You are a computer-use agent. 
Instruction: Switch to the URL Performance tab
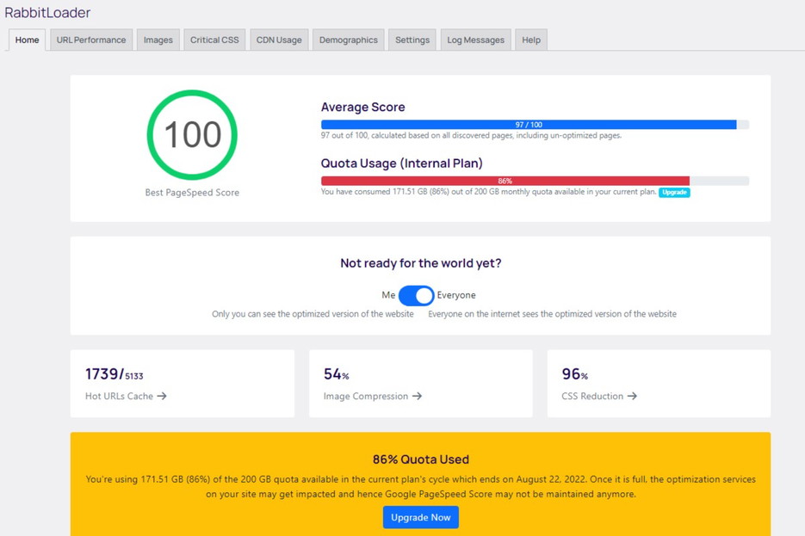[90, 40]
